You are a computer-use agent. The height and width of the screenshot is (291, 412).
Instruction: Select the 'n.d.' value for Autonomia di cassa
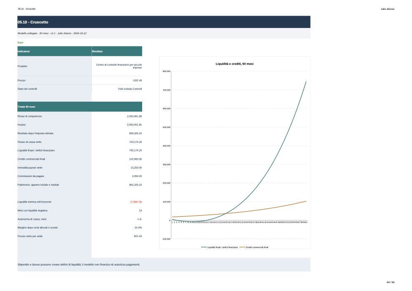pos(140,219)
